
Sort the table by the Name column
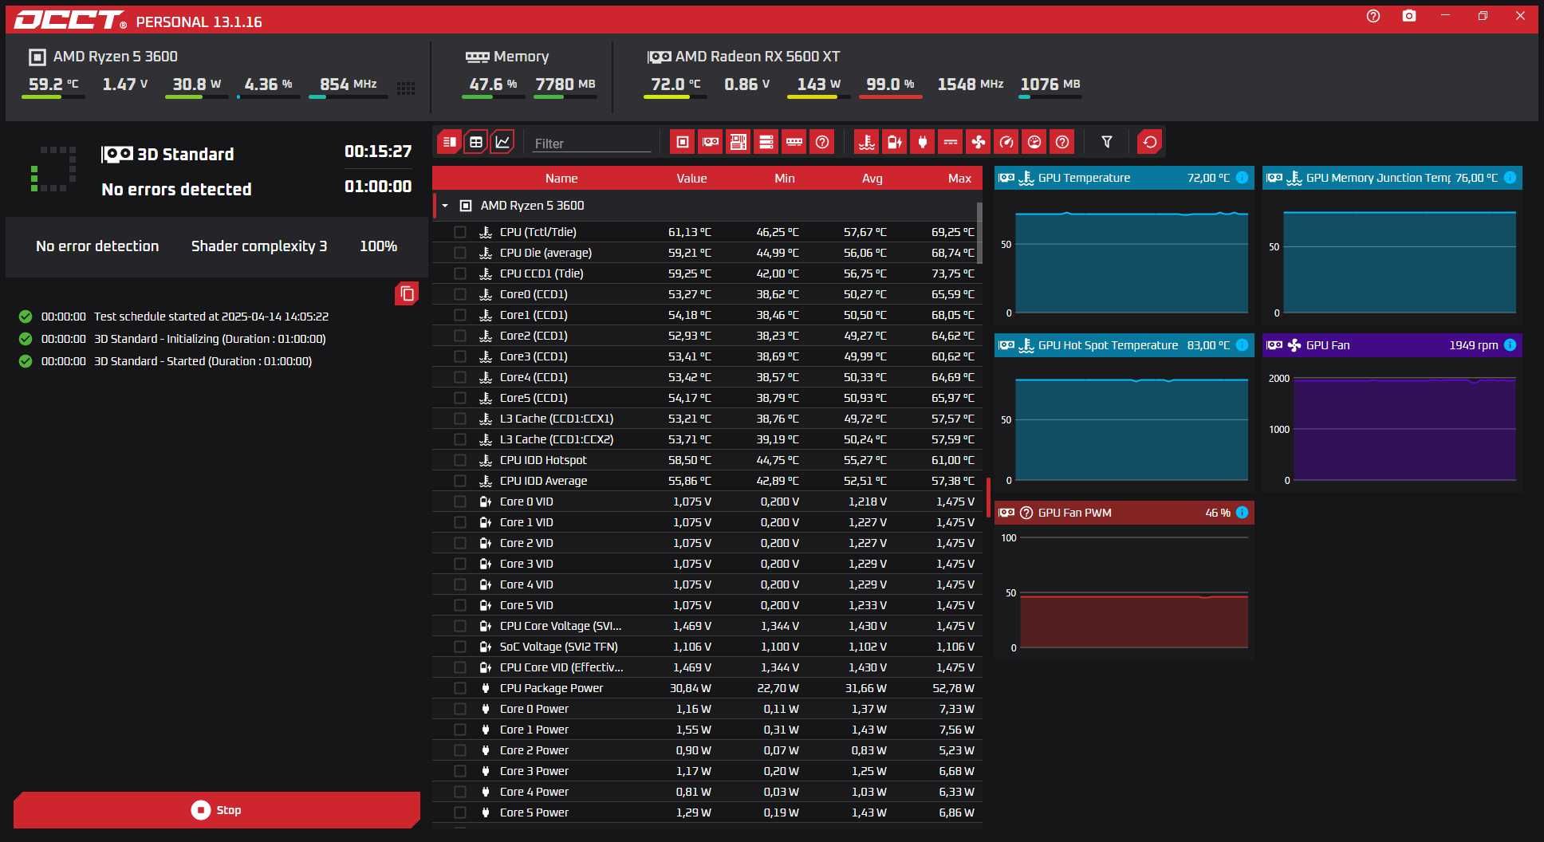(x=561, y=179)
